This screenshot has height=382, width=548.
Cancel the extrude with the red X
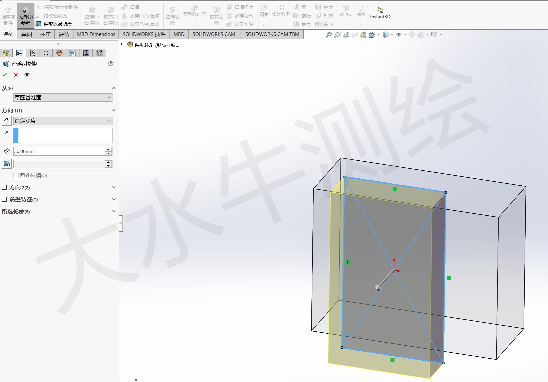pyautogui.click(x=16, y=75)
